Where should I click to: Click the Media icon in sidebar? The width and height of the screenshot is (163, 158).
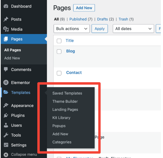(6, 29)
